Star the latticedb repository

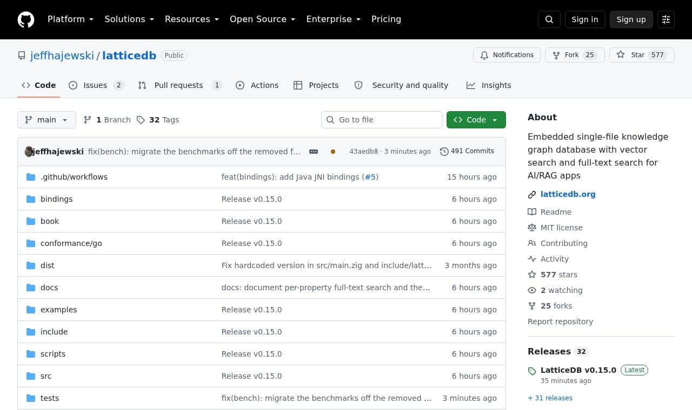point(642,55)
